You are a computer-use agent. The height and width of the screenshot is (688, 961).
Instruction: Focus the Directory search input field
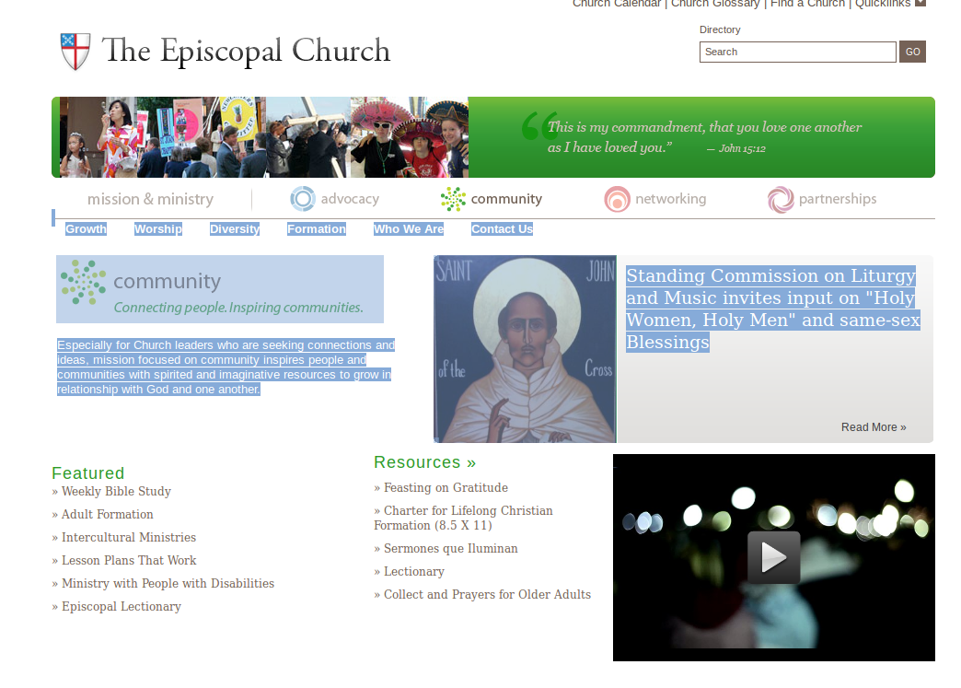[797, 52]
